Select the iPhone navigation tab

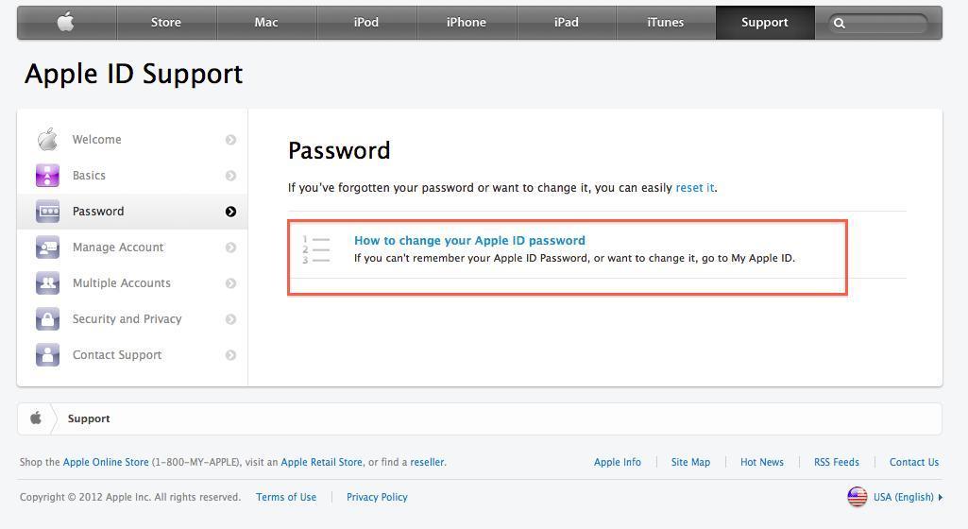pos(466,23)
